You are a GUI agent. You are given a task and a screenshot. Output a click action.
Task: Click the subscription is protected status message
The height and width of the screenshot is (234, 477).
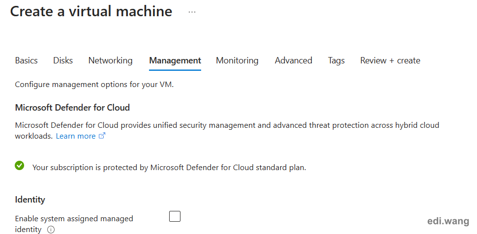pyautogui.click(x=169, y=168)
